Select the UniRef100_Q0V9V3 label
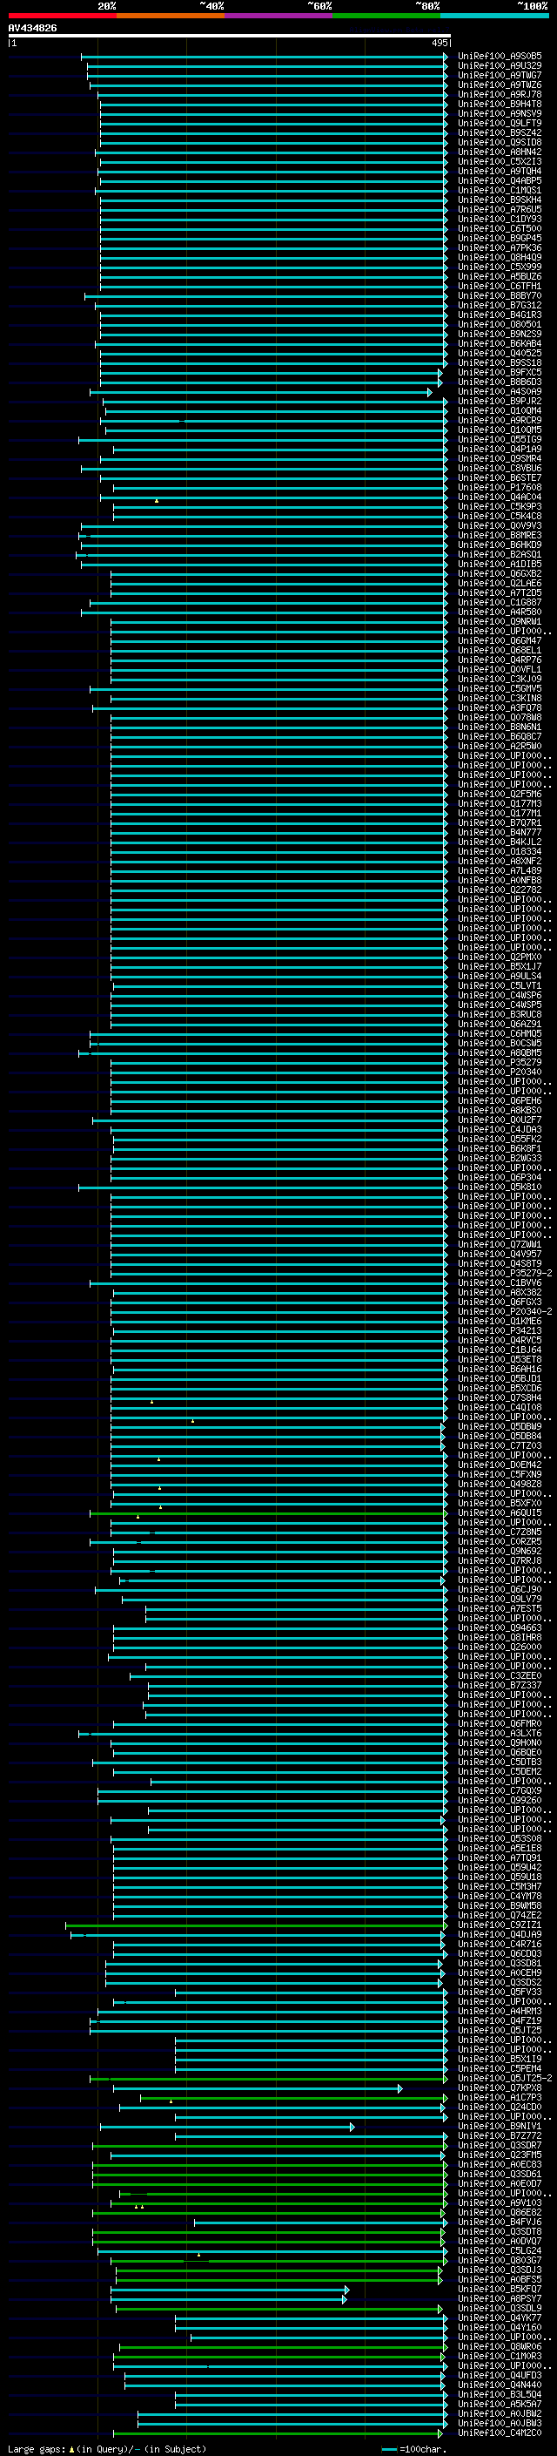Viewport: 557px width, 2456px height. (500, 526)
